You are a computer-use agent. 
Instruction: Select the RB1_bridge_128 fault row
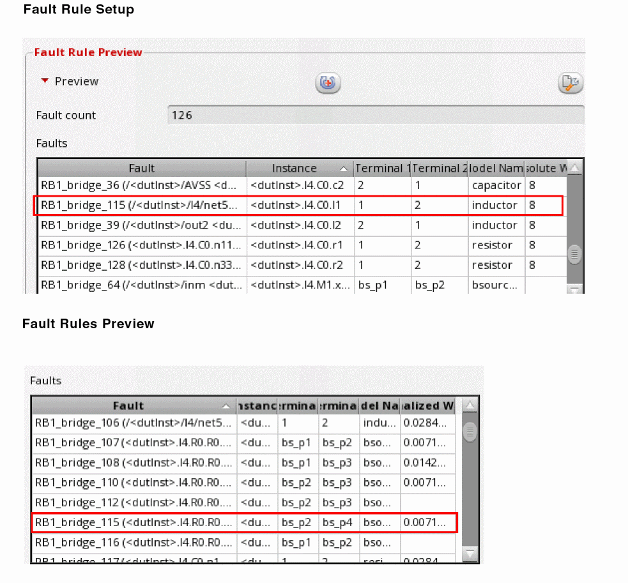(302, 266)
